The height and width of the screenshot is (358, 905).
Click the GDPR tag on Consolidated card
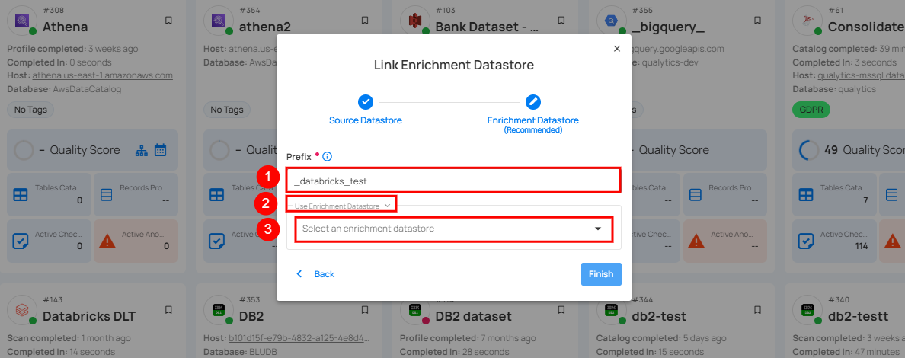point(811,110)
